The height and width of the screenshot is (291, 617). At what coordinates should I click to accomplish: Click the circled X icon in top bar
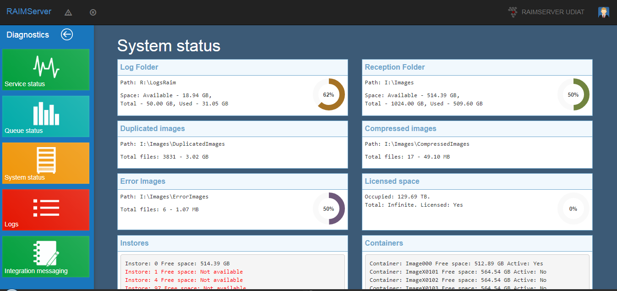[x=93, y=12]
